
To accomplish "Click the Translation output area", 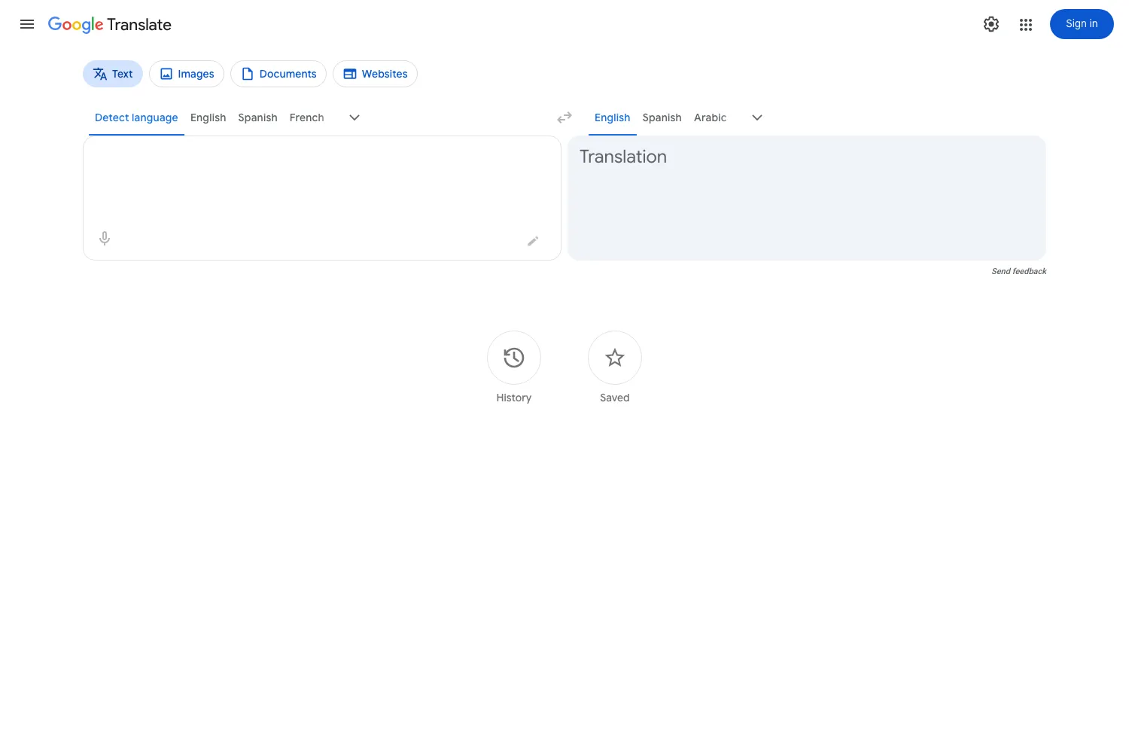I will [x=807, y=198].
